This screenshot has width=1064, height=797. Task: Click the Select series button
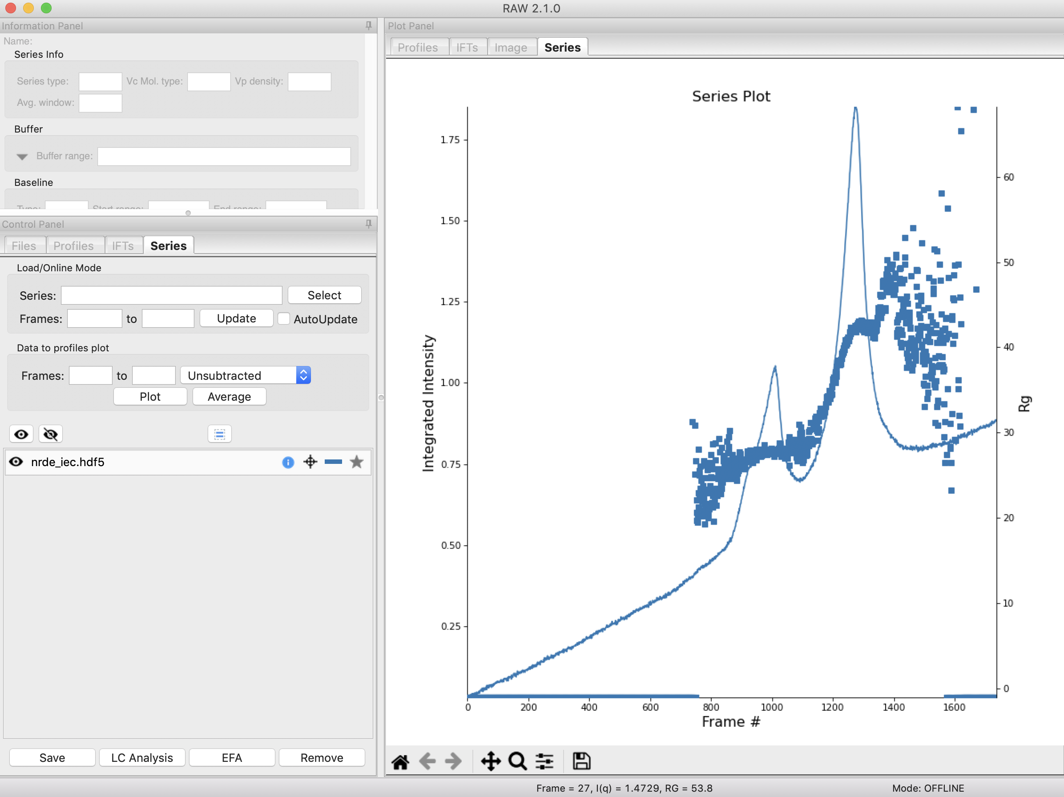coord(324,295)
